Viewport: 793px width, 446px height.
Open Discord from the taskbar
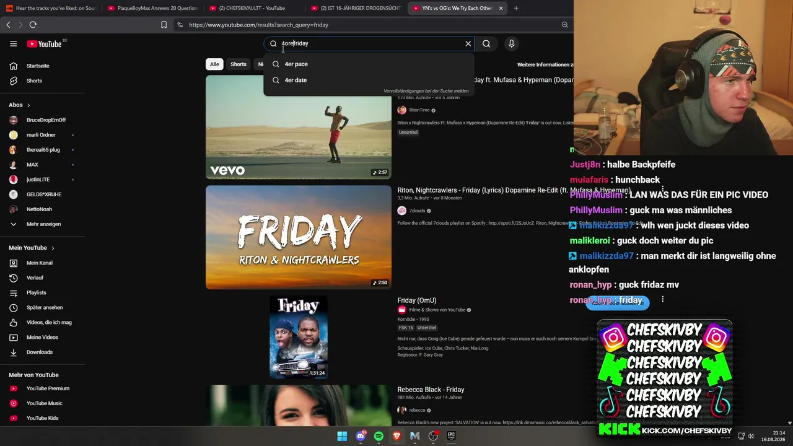point(361,436)
